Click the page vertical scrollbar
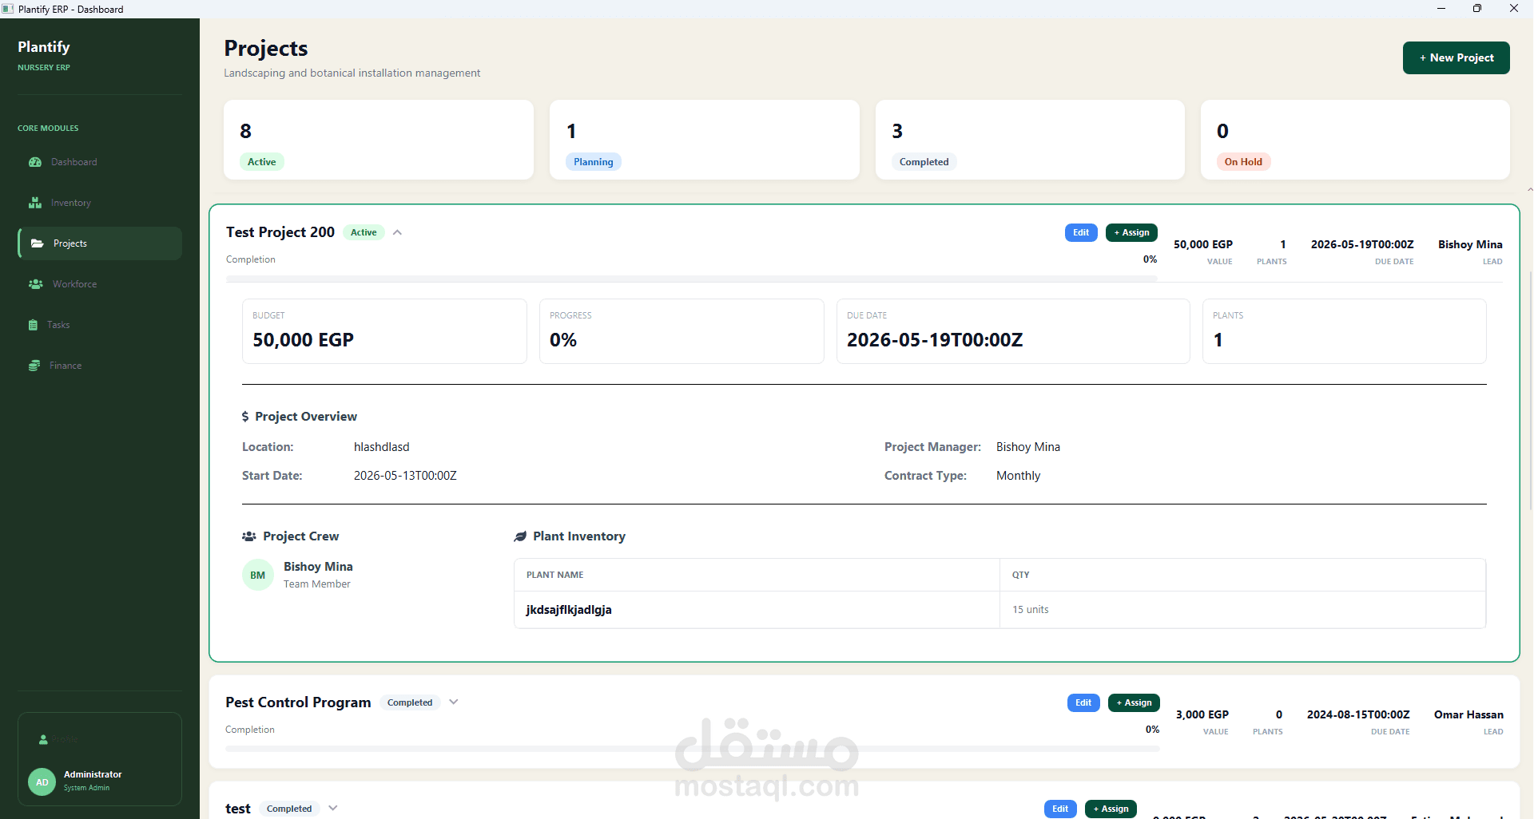 [1530, 391]
